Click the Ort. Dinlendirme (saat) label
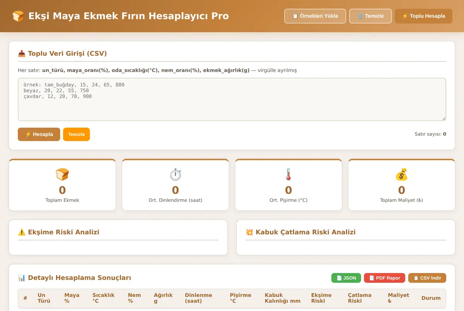The height and width of the screenshot is (311, 464). 176,200
